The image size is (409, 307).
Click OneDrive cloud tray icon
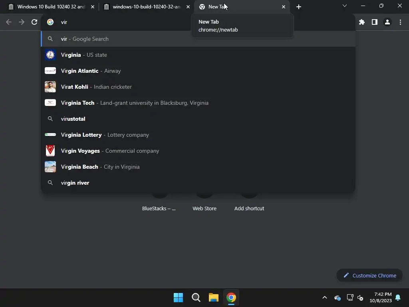pyautogui.click(x=337, y=297)
